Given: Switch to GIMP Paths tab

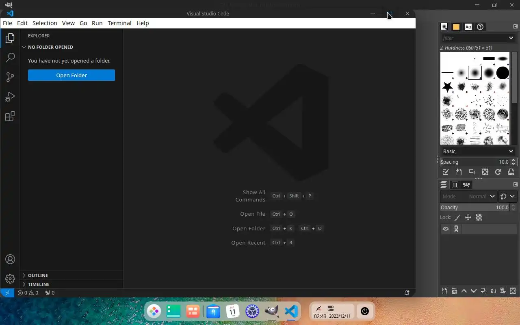Looking at the screenshot, I should pyautogui.click(x=466, y=185).
